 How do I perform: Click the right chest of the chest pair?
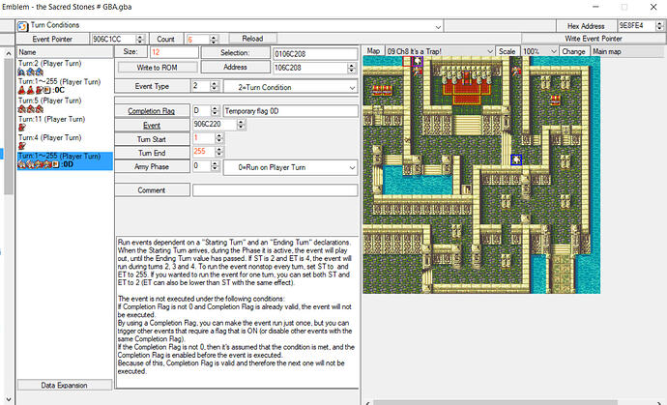click(387, 91)
